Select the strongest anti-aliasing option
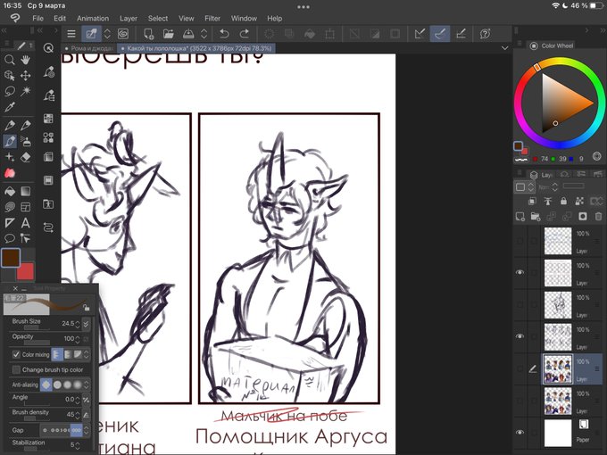Image resolution: width=607 pixels, height=455 pixels. (x=78, y=385)
